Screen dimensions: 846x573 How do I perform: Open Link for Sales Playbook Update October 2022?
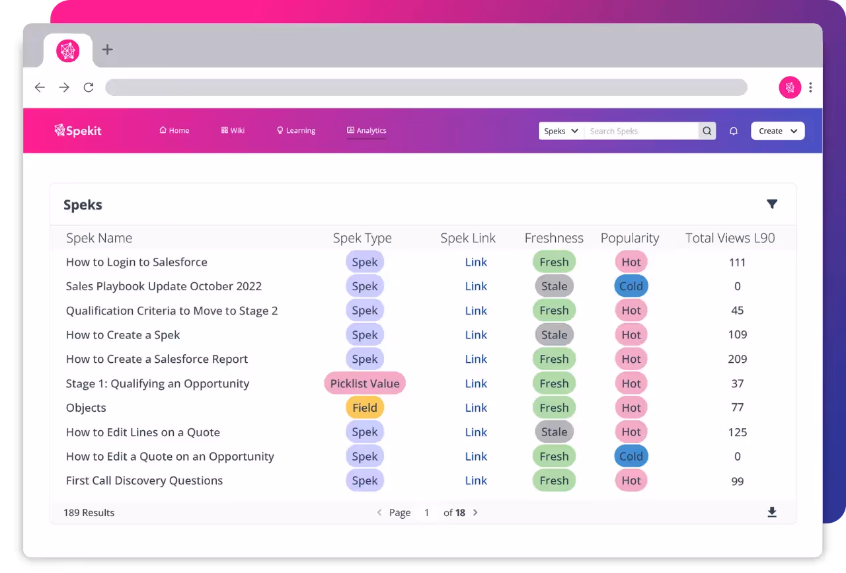click(x=476, y=286)
